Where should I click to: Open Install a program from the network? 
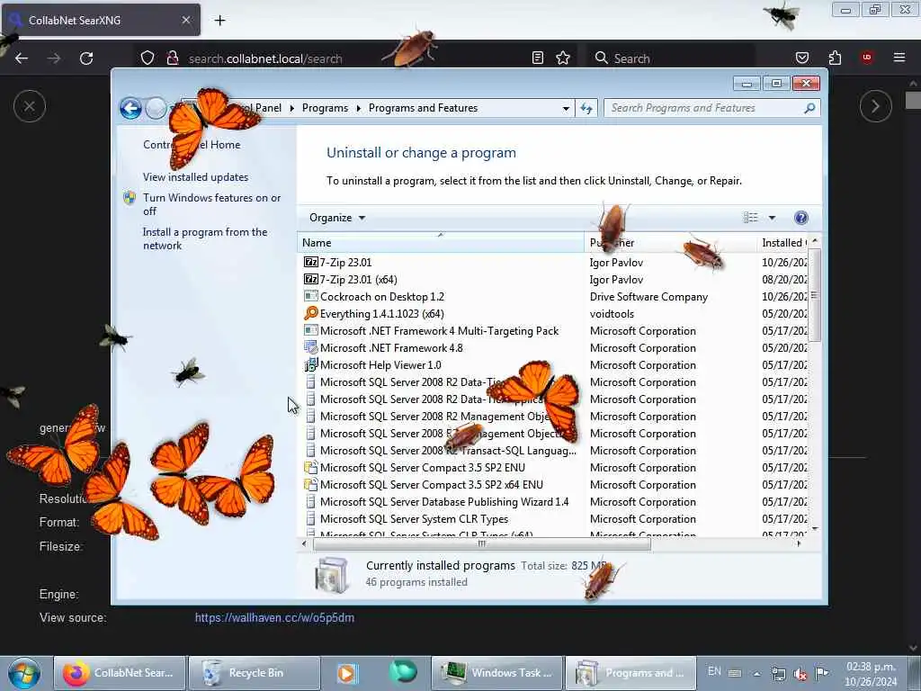coord(205,238)
